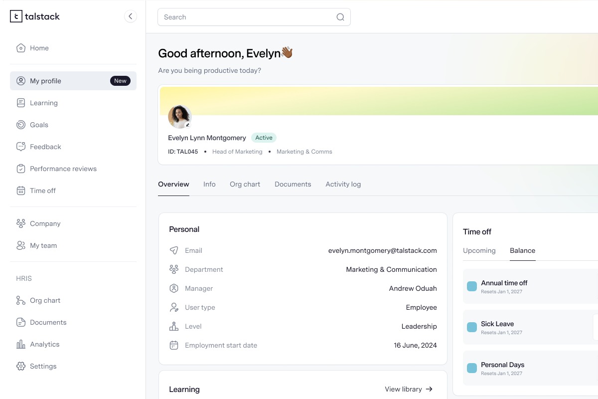The image size is (598, 399).
Task: Click the My team people icon
Action: pos(21,245)
